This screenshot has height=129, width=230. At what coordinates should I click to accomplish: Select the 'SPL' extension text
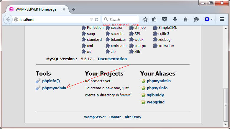[137, 34]
